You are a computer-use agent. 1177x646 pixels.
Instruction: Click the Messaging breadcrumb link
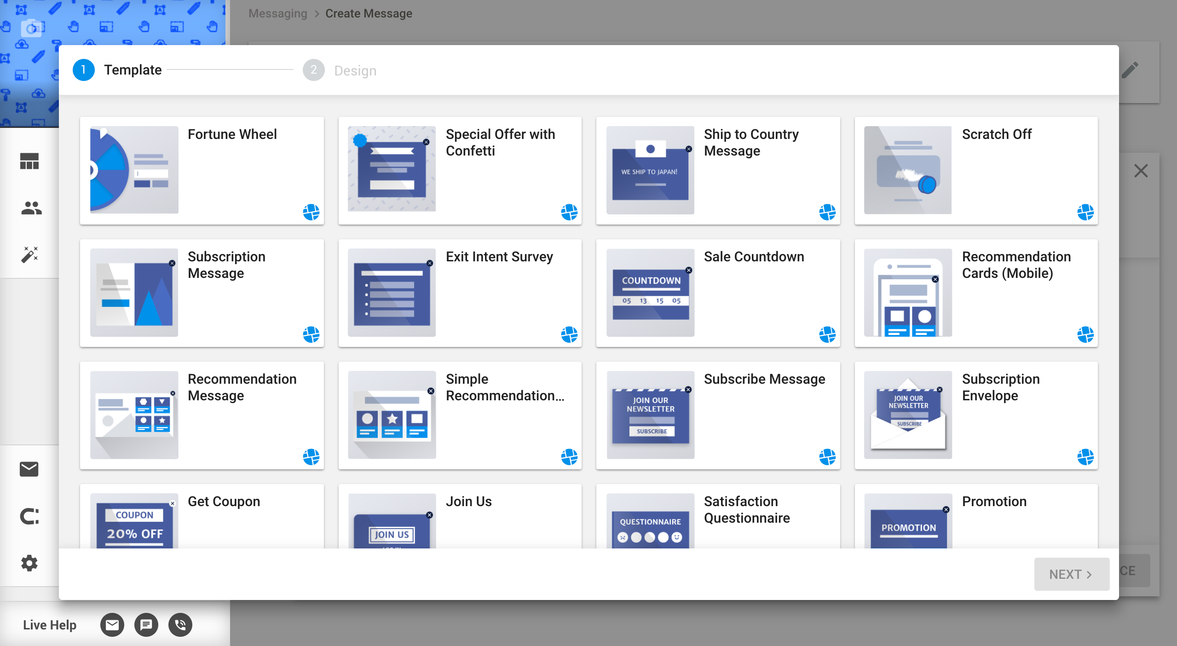(278, 13)
